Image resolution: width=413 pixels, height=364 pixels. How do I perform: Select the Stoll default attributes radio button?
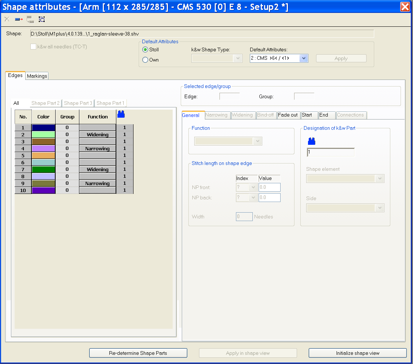pyautogui.click(x=145, y=50)
